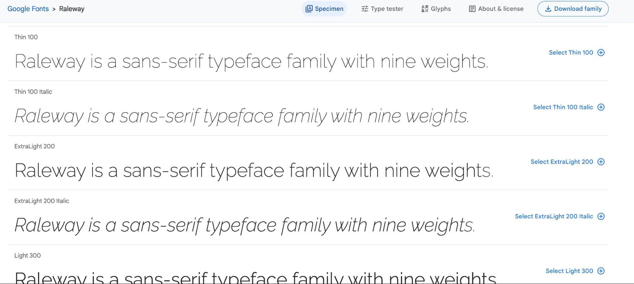Click the Type tester sliders icon
This screenshot has width=634, height=284.
pyautogui.click(x=365, y=9)
